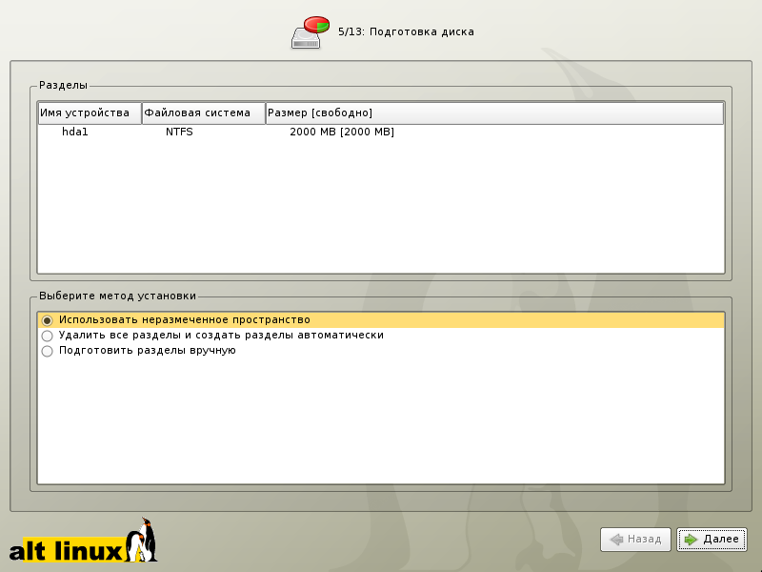
Task: Click the penguin mascot in the ALT Linux logo
Action: pos(145,540)
